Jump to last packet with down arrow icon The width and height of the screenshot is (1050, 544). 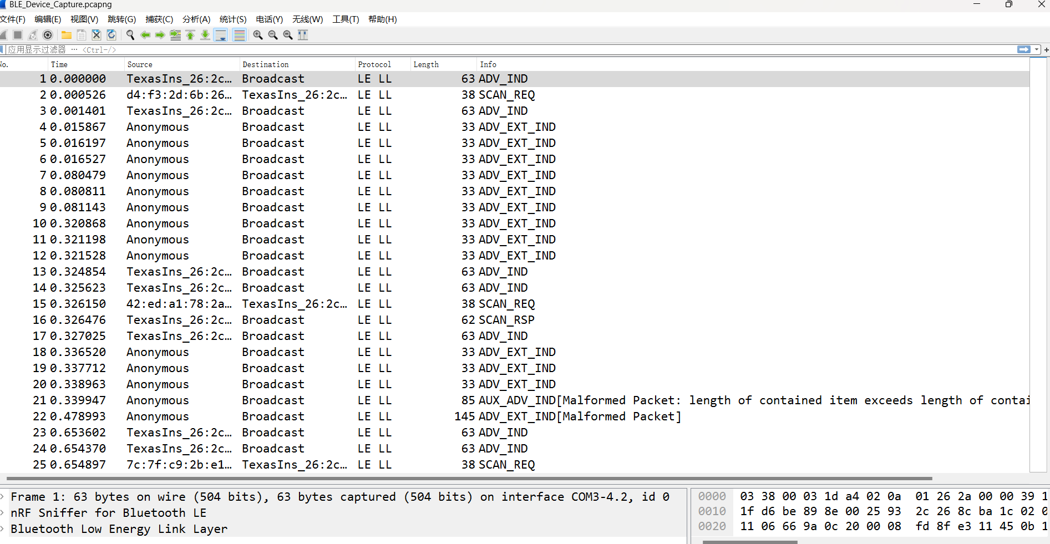point(205,35)
